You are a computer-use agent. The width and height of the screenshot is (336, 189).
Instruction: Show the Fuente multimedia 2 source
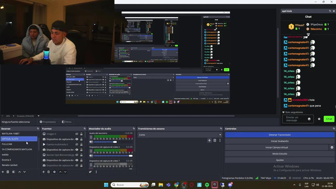77,144
